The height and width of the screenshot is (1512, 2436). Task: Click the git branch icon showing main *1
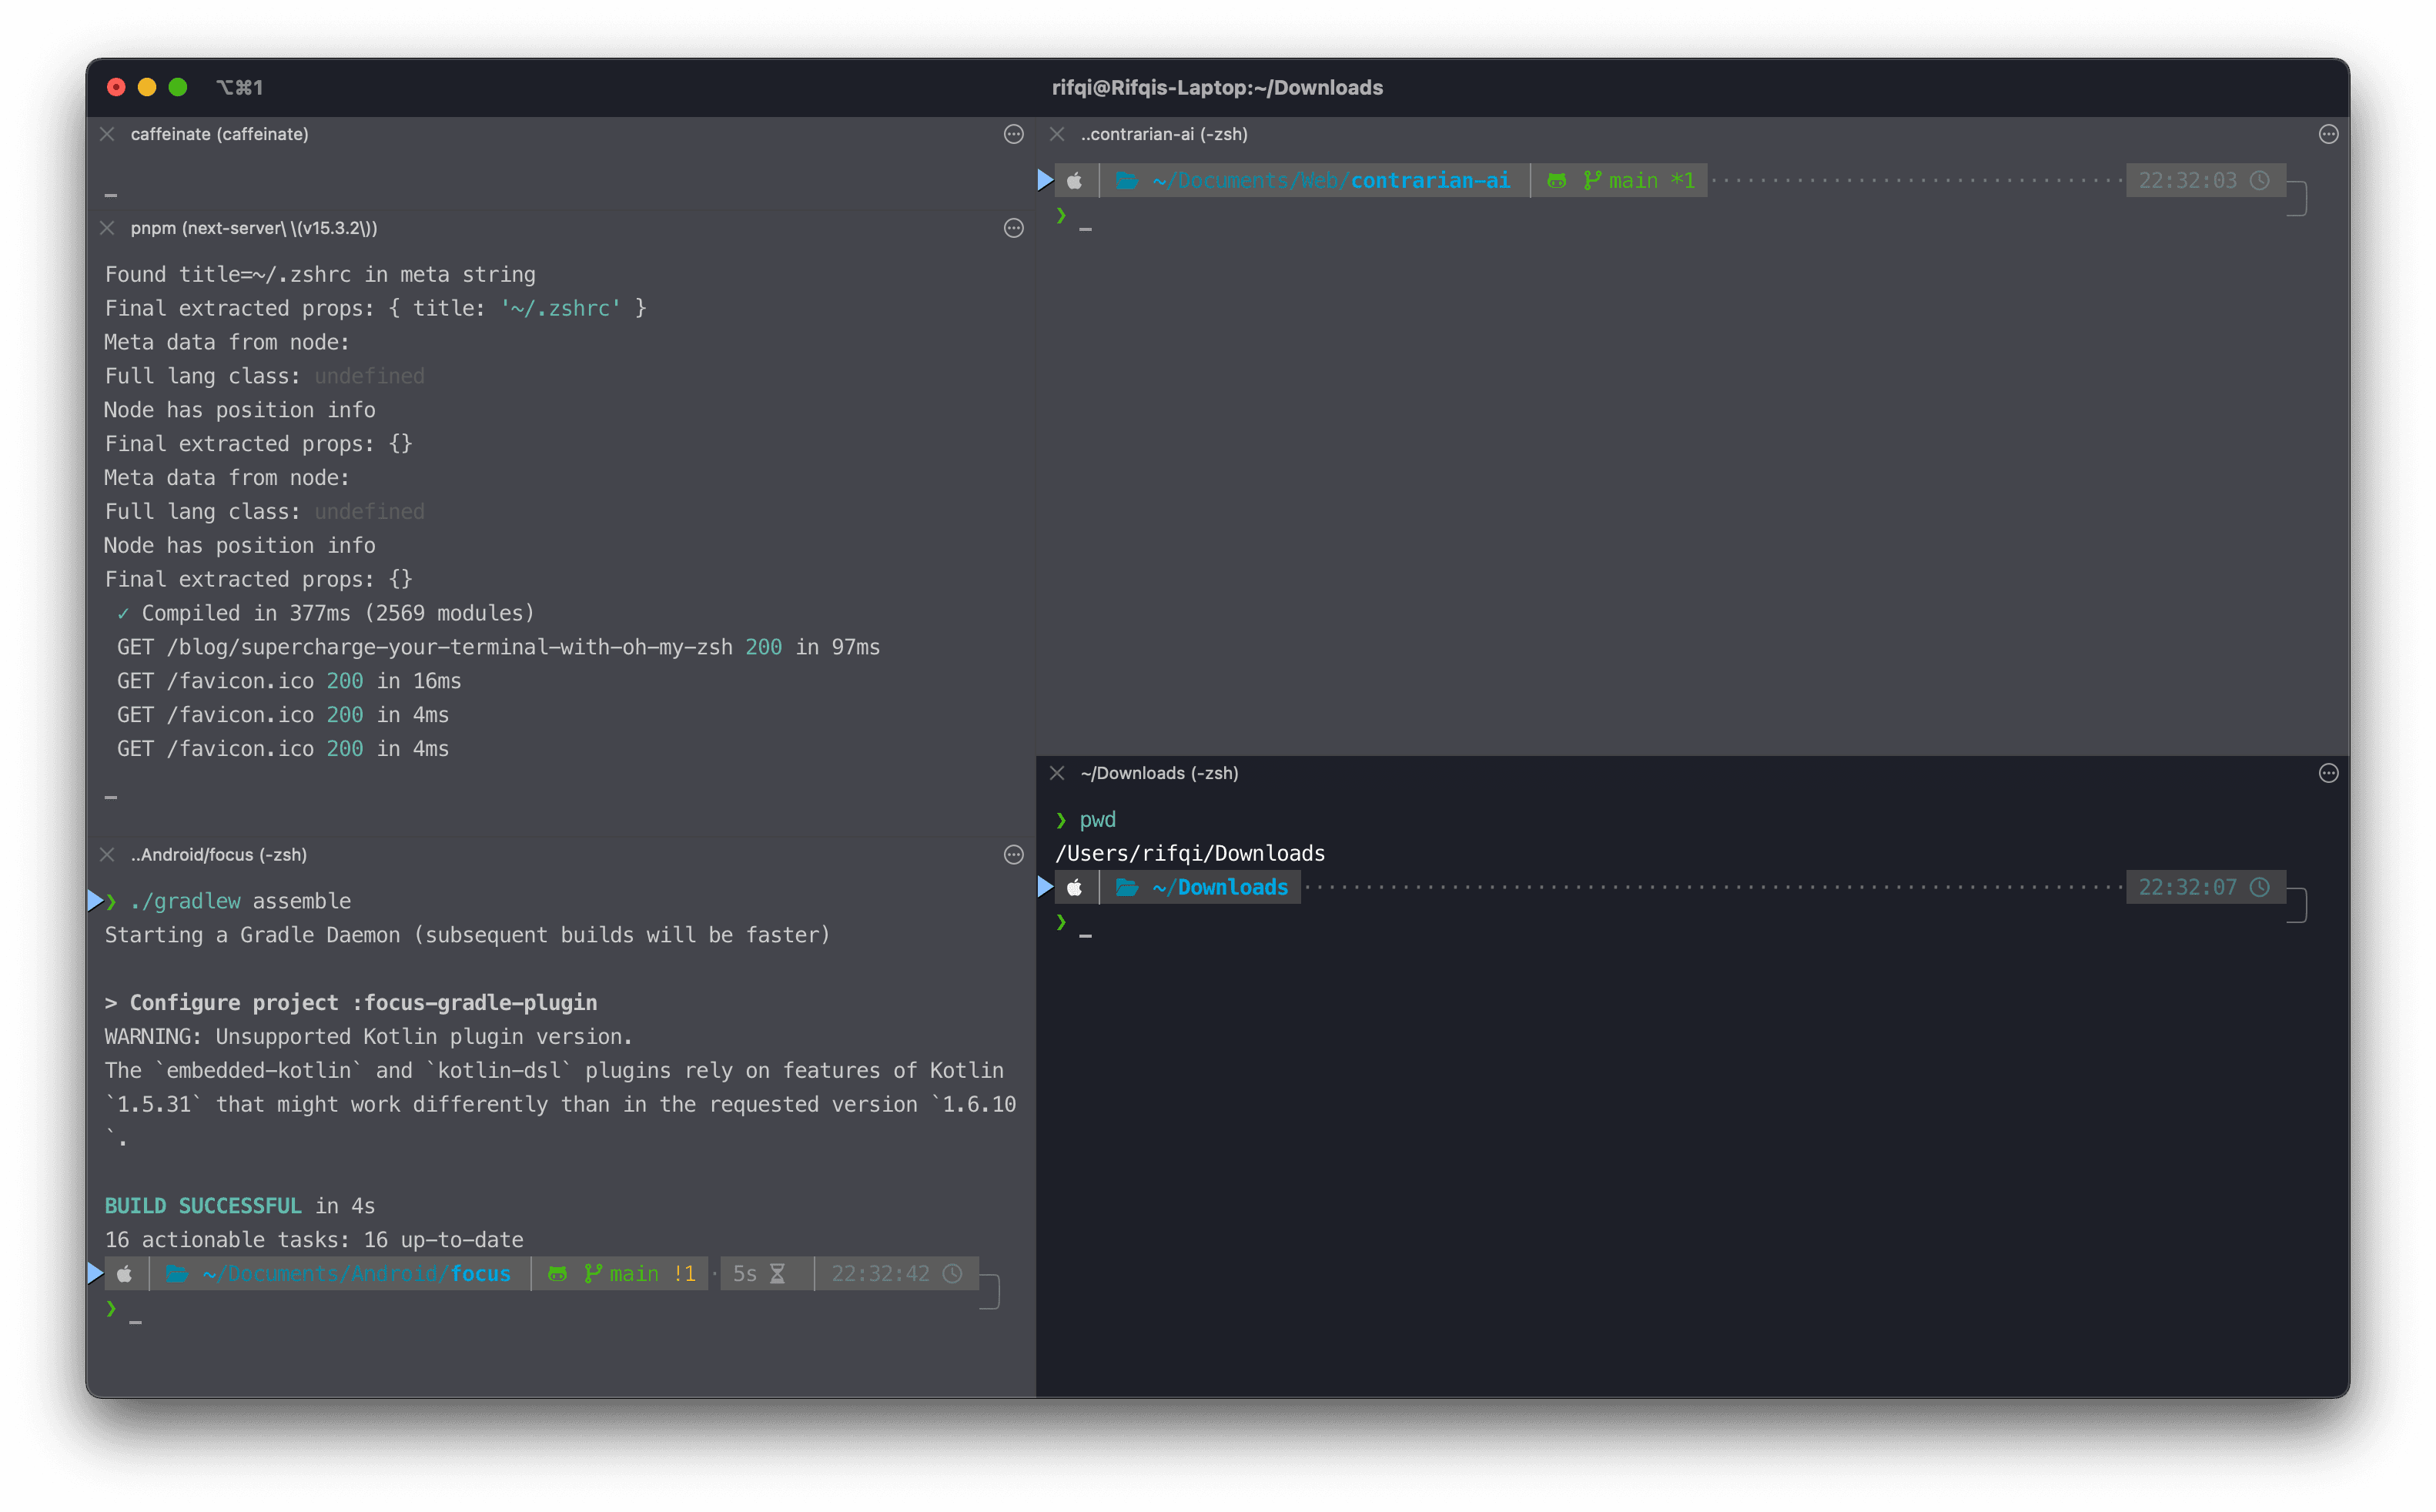(1594, 180)
